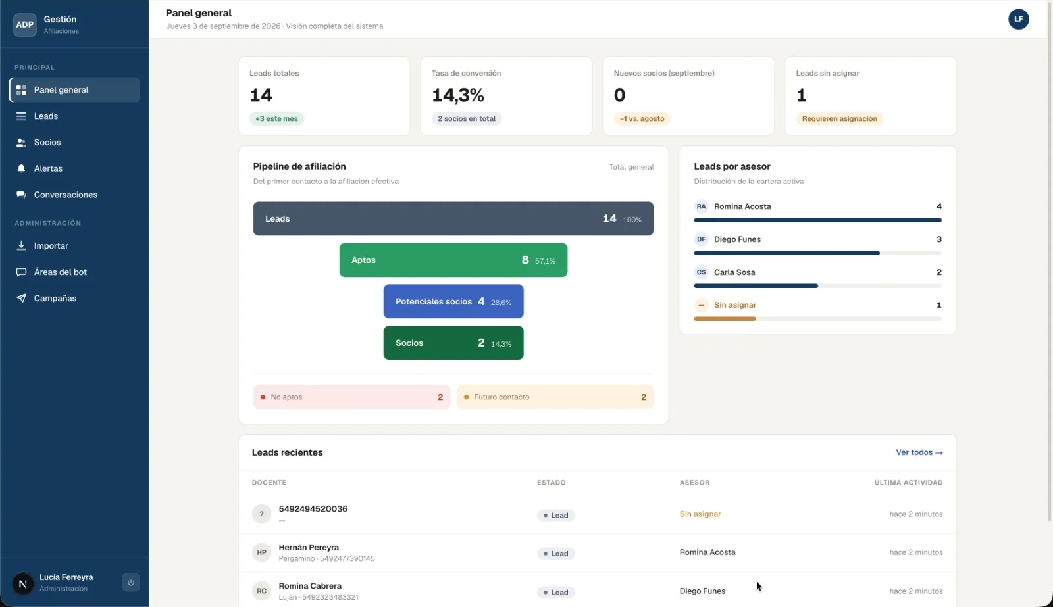This screenshot has width=1053, height=607.
Task: Click the green Aptos funnel bar
Action: click(453, 260)
